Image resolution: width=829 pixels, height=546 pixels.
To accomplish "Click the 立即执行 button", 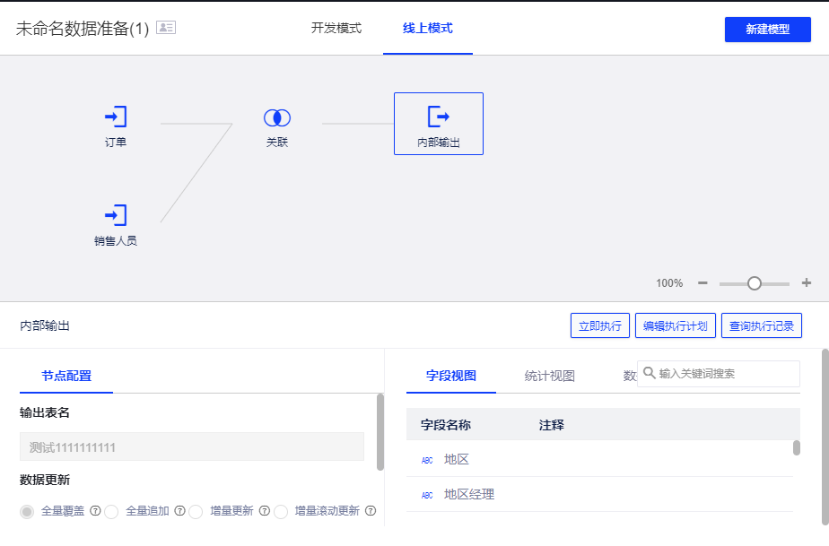I will 599,325.
